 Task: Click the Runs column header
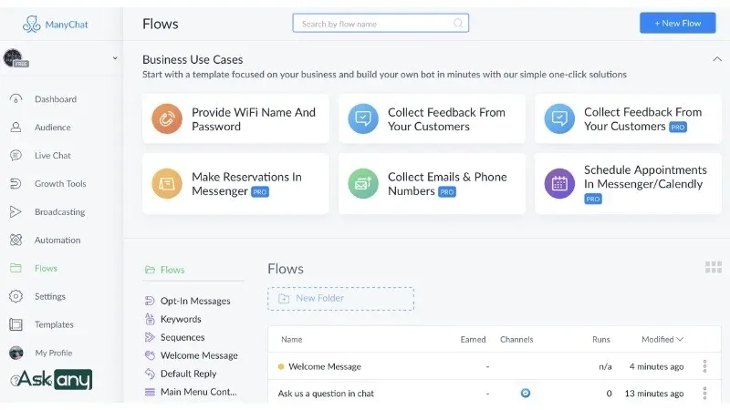[601, 339]
